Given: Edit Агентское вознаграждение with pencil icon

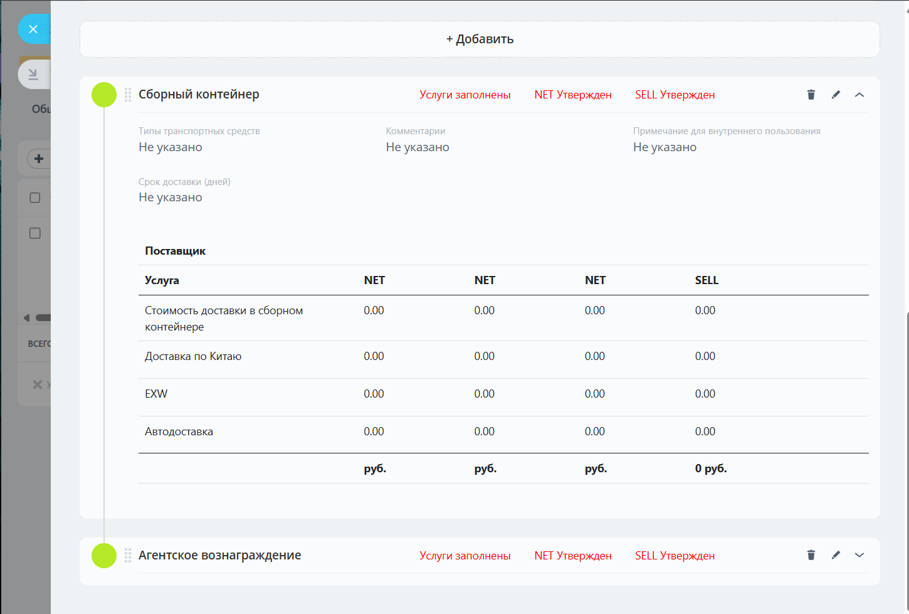Looking at the screenshot, I should [x=836, y=555].
